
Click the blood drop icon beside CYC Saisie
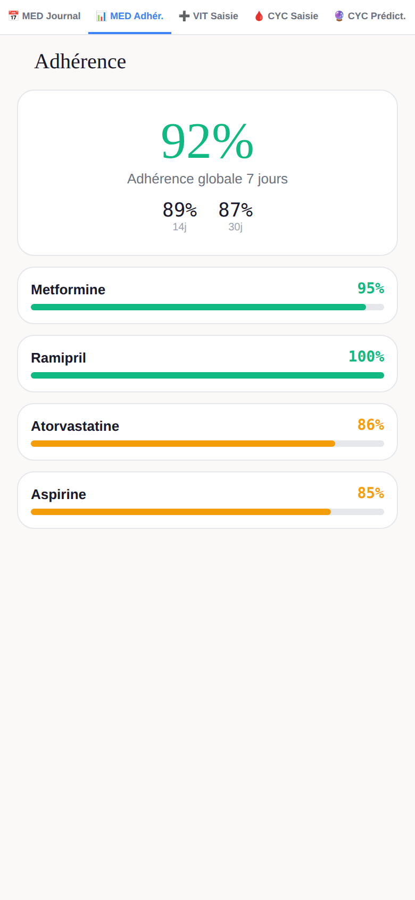pos(259,16)
